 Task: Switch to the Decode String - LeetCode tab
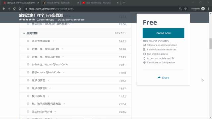(x=58, y=3)
